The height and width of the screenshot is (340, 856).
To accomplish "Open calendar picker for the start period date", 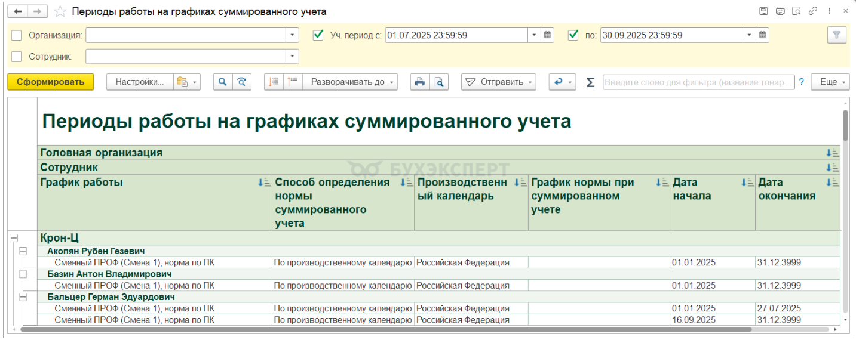I will click(547, 35).
